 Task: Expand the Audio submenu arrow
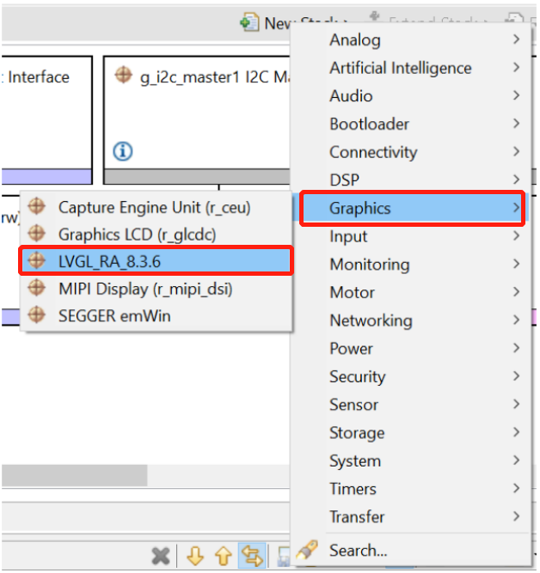pos(516,95)
